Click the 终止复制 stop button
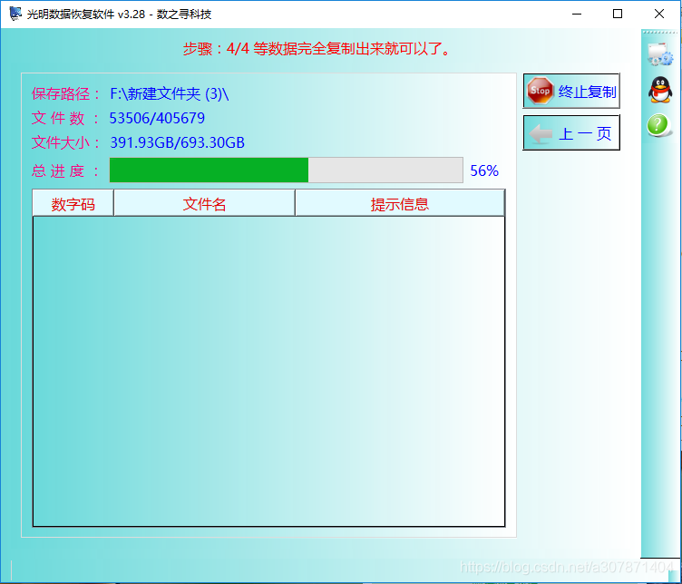 point(571,91)
